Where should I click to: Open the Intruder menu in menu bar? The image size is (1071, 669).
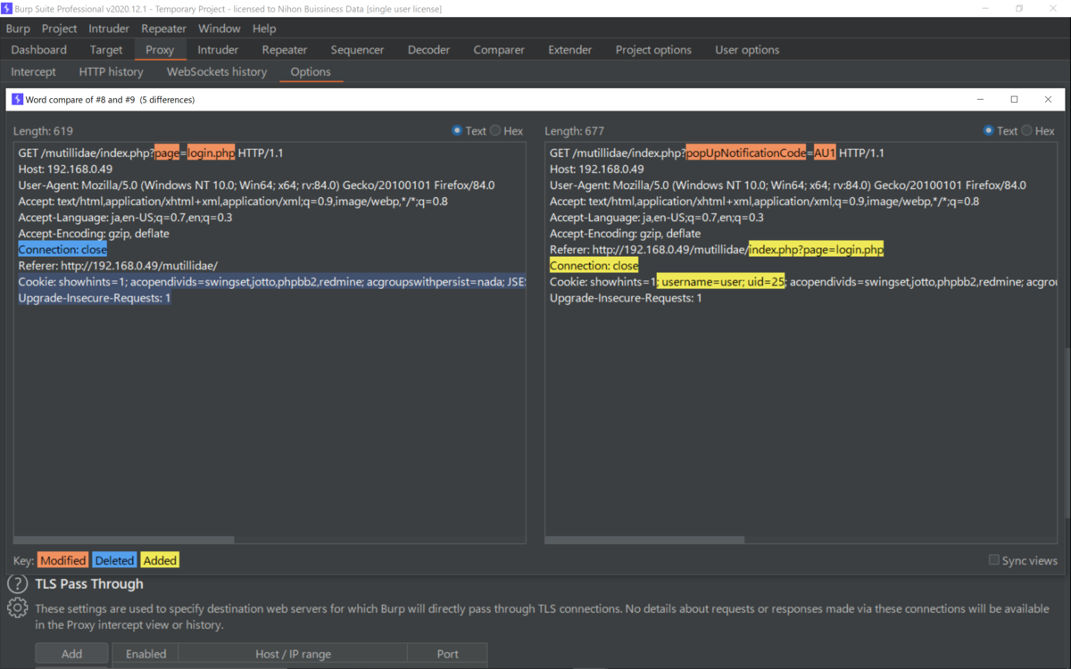pos(109,29)
